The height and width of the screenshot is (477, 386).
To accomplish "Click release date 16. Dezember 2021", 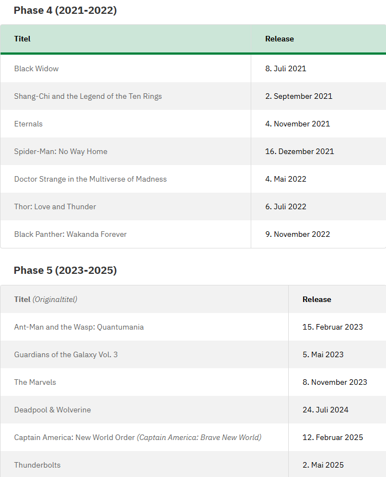I will [x=300, y=151].
